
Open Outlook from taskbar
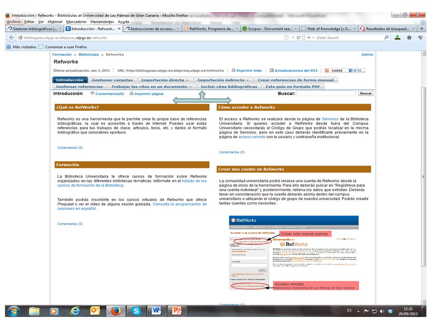95,311
